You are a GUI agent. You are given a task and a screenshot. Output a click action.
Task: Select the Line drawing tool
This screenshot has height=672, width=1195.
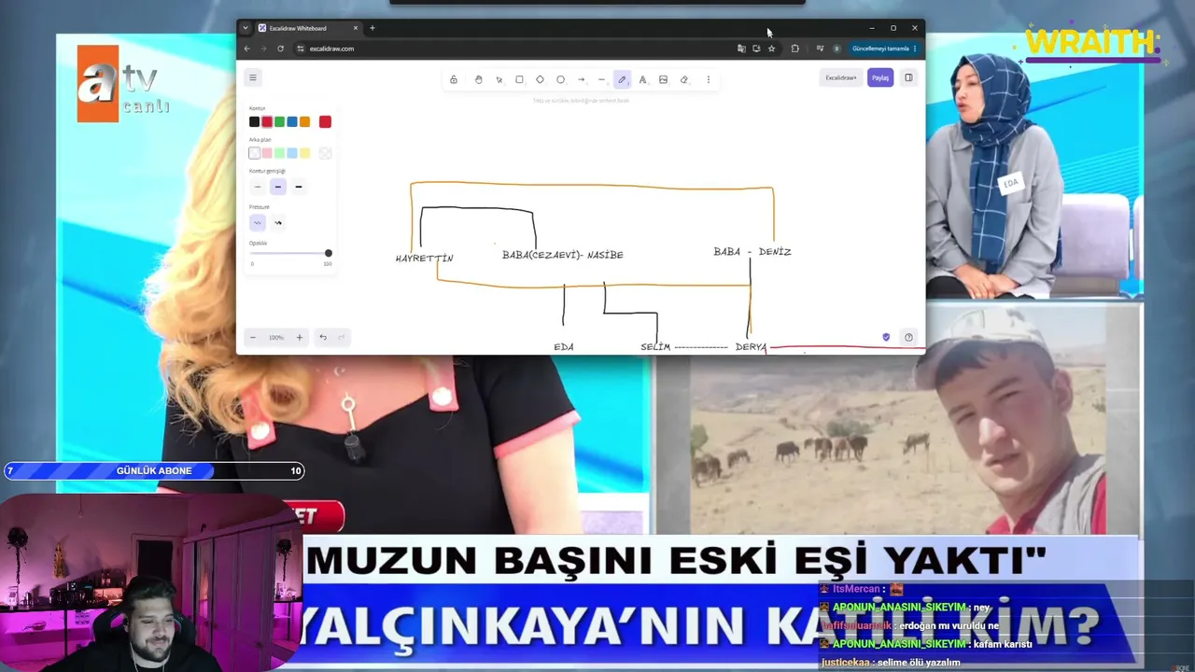coord(601,79)
